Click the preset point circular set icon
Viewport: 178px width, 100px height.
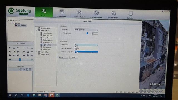point(21,69)
